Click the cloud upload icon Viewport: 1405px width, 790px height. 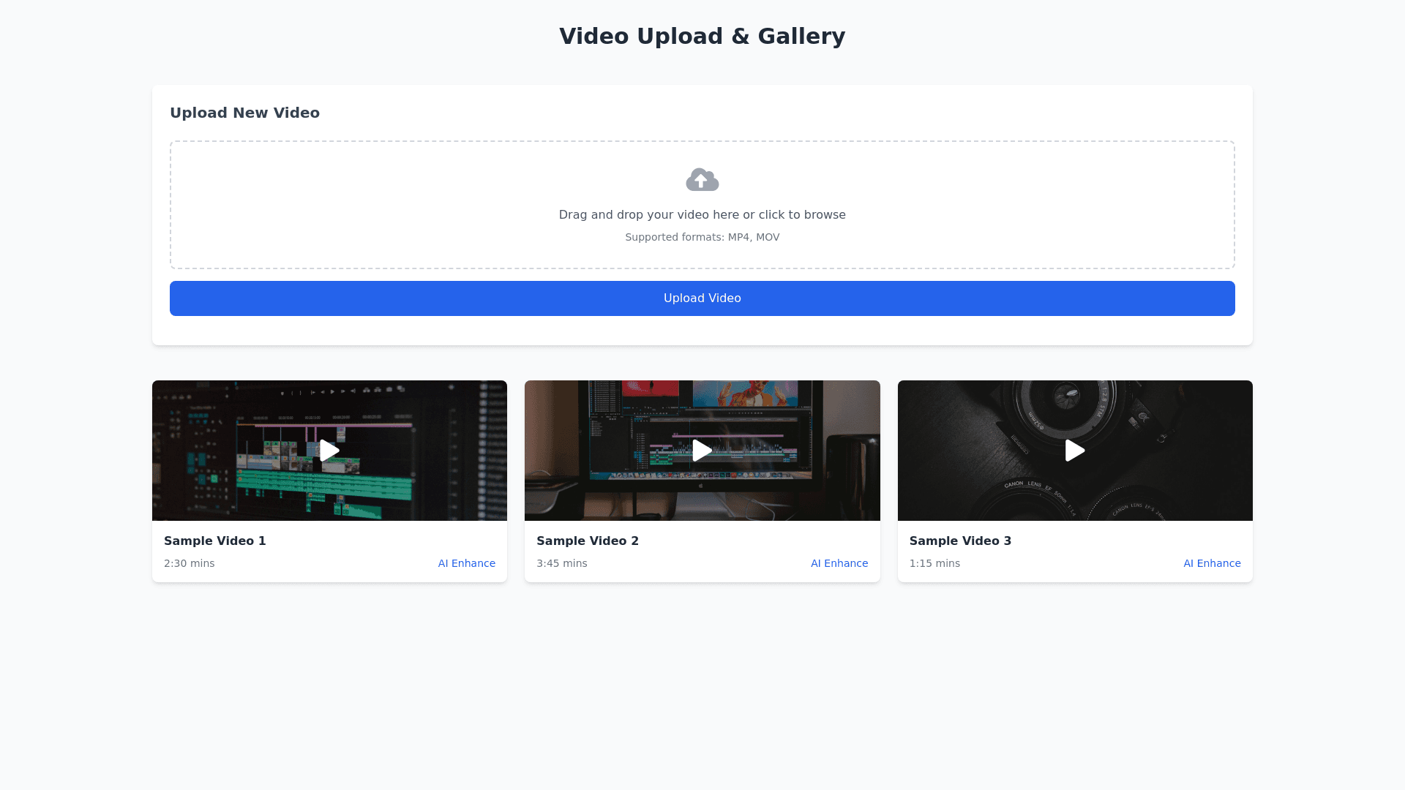coord(702,180)
